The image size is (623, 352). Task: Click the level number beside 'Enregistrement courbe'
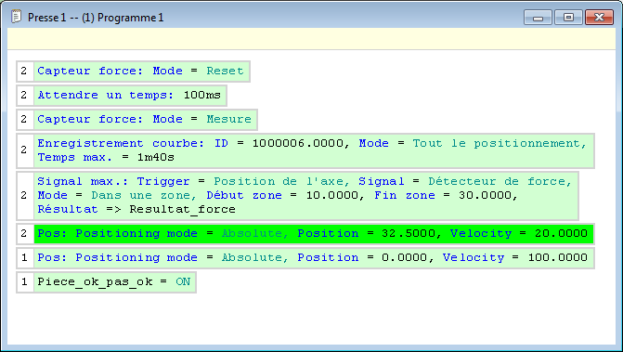pos(24,150)
